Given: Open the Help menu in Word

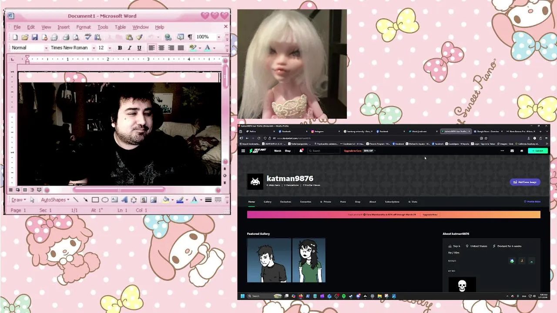Looking at the screenshot, I should tap(160, 27).
